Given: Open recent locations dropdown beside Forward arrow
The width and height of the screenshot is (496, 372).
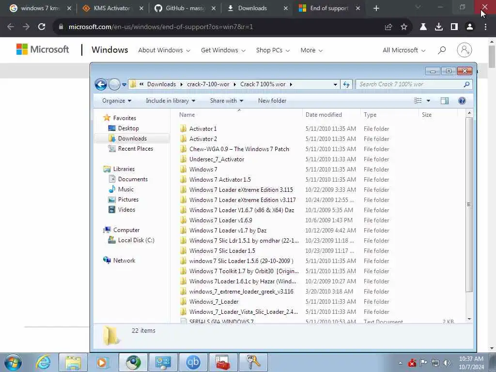Looking at the screenshot, I should tap(124, 84).
